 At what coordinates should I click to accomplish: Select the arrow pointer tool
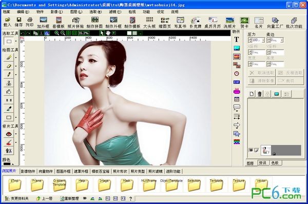[102, 33]
